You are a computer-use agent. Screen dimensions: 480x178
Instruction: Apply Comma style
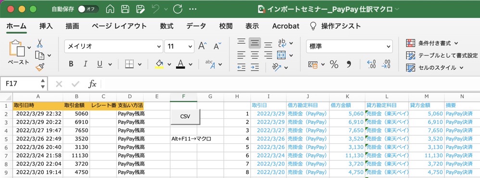349,64
